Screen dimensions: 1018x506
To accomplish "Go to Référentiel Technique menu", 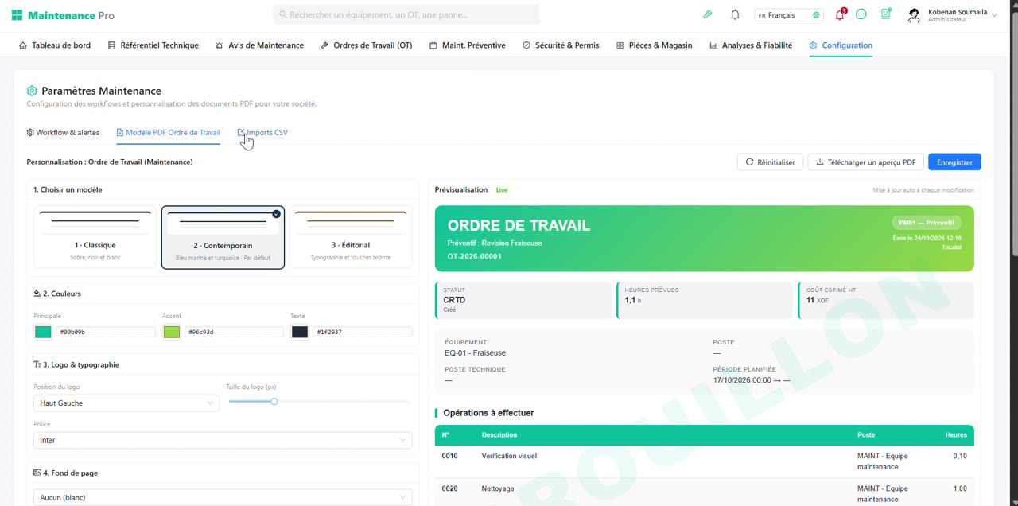I will click(x=153, y=45).
